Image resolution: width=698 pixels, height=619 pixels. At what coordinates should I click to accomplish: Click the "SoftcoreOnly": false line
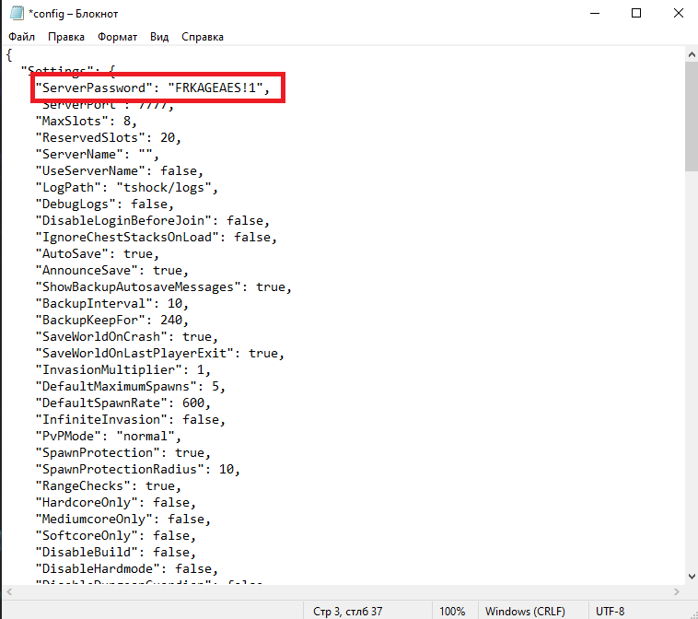tap(116, 536)
